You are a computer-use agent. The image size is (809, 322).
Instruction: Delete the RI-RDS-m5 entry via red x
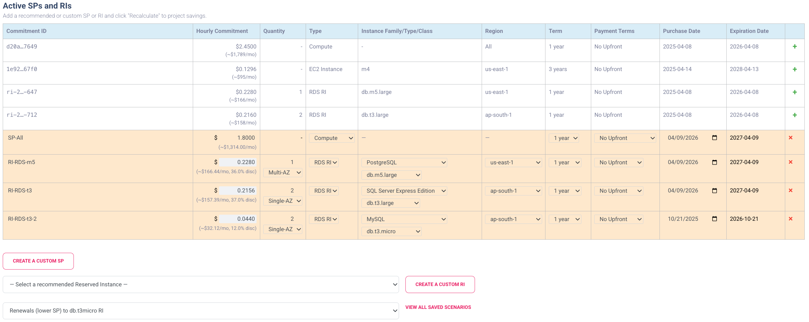(x=791, y=162)
